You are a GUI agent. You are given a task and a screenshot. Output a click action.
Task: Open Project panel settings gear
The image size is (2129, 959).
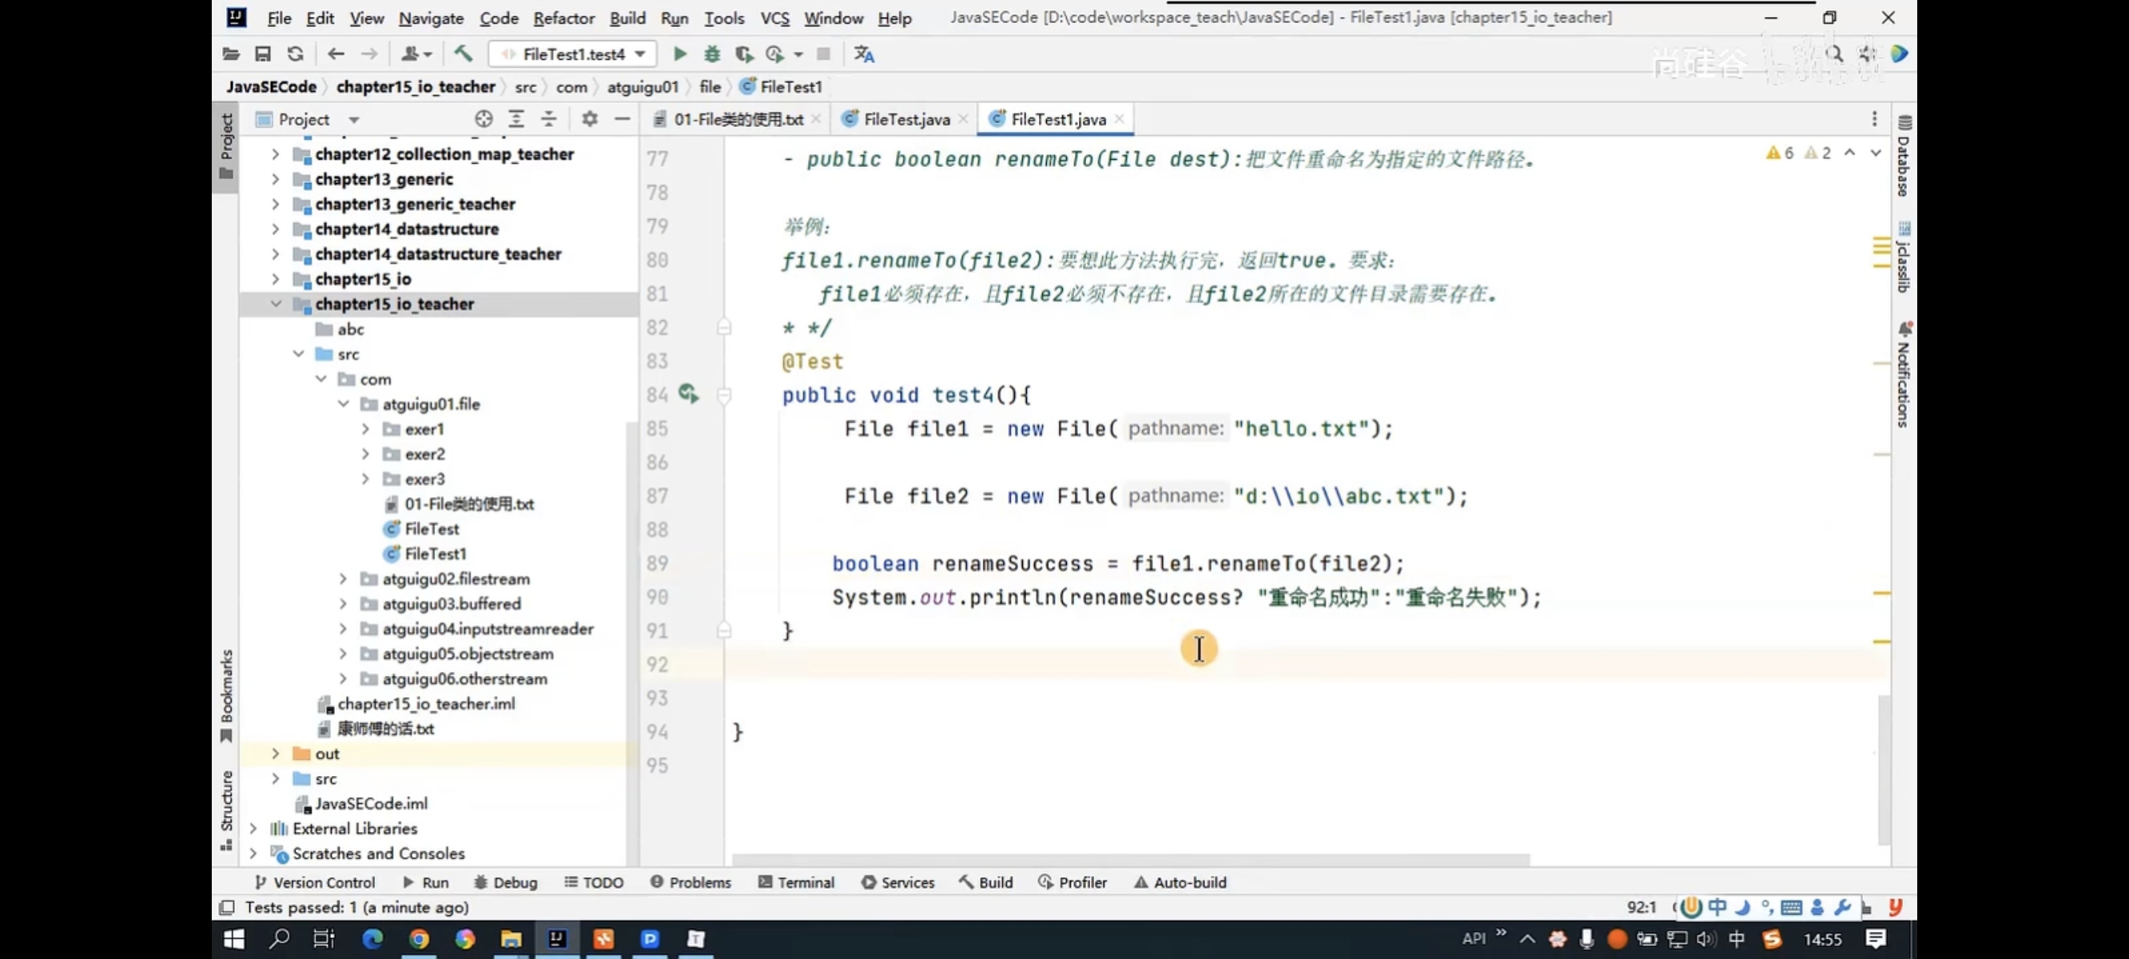tap(589, 119)
